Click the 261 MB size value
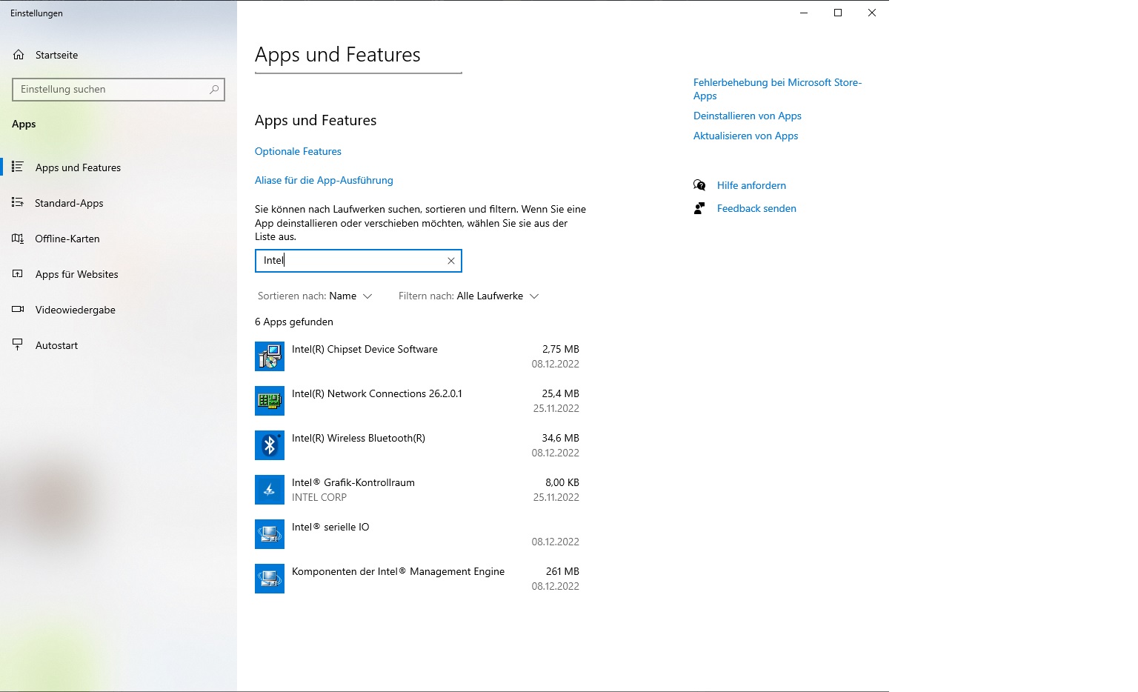Viewport: 1138px width, 692px height. (562, 571)
